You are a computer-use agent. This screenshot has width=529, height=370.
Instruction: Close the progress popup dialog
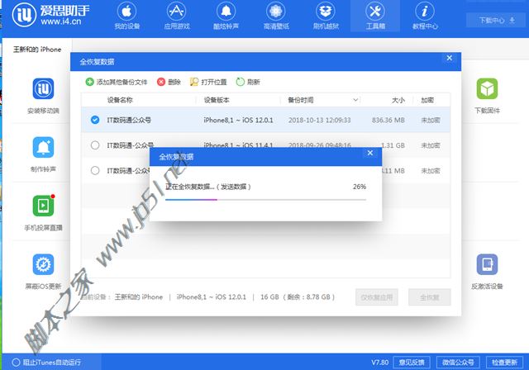pos(370,153)
